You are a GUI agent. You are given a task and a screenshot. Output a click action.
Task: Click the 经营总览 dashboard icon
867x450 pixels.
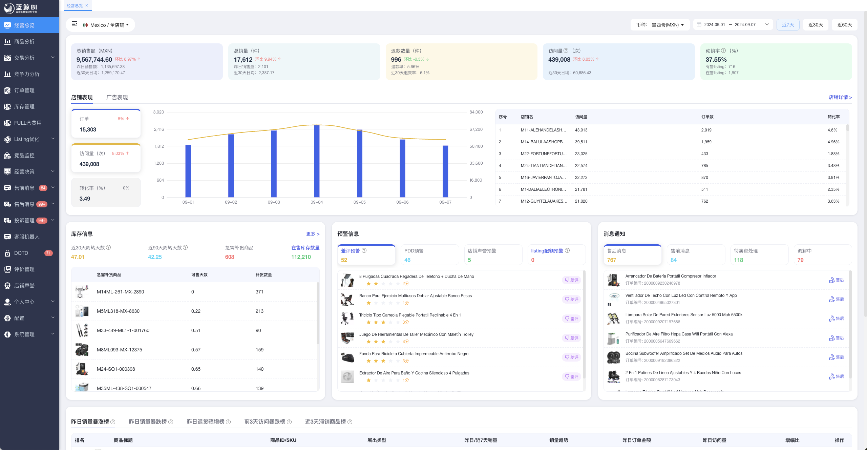click(x=7, y=25)
